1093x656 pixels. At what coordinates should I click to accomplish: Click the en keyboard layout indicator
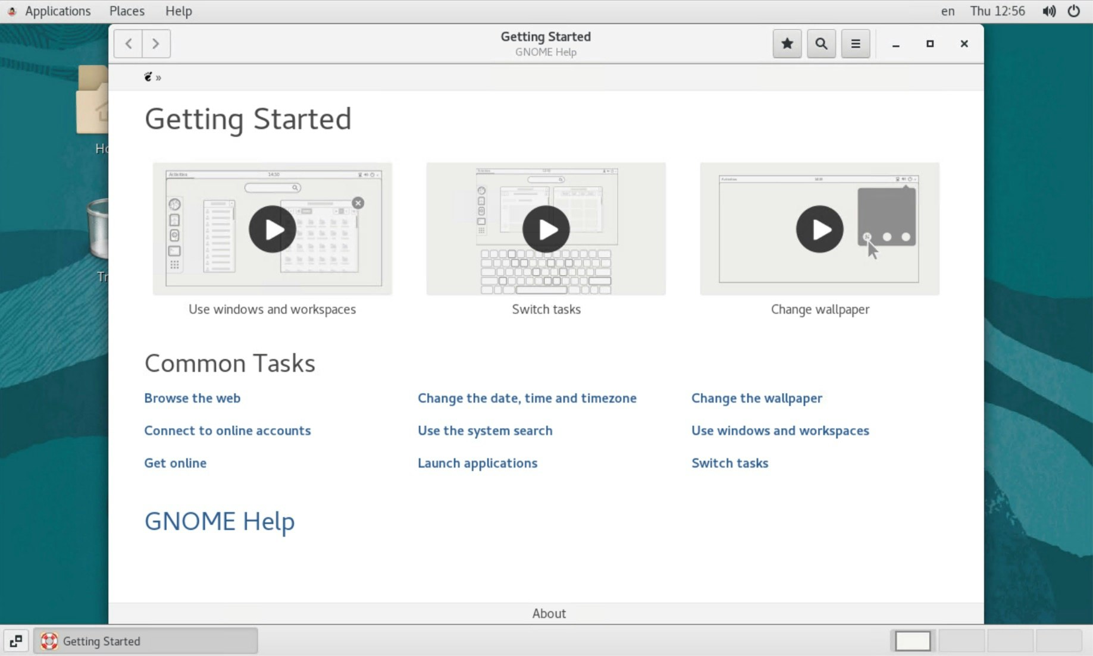click(948, 11)
